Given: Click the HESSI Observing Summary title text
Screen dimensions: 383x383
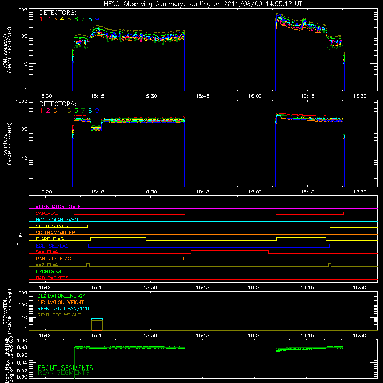Looking at the screenshot, I should [203, 4].
